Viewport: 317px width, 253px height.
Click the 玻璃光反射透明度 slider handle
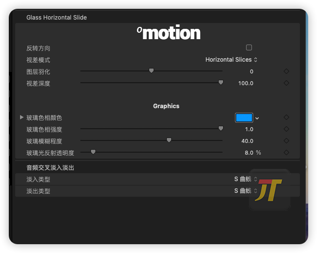pos(93,152)
